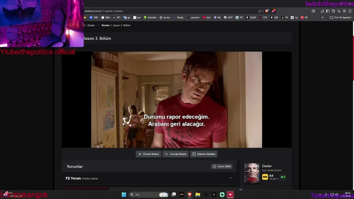Open the Windows Start menu
Screen dimensions: 354x199
pyautogui.click(x=124, y=195)
